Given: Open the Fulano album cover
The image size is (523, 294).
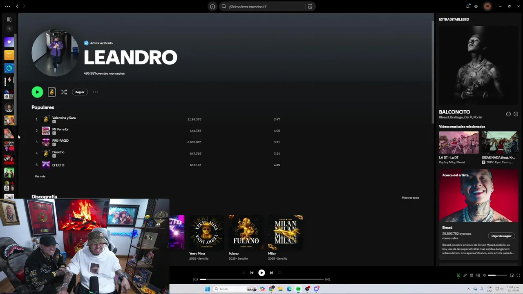Looking at the screenshot, I should pyautogui.click(x=246, y=232).
